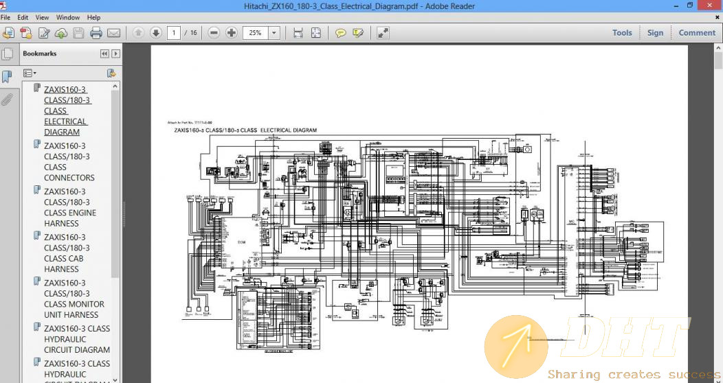Restore down the Adobe Reader window
The image size is (723, 383).
(690, 5)
